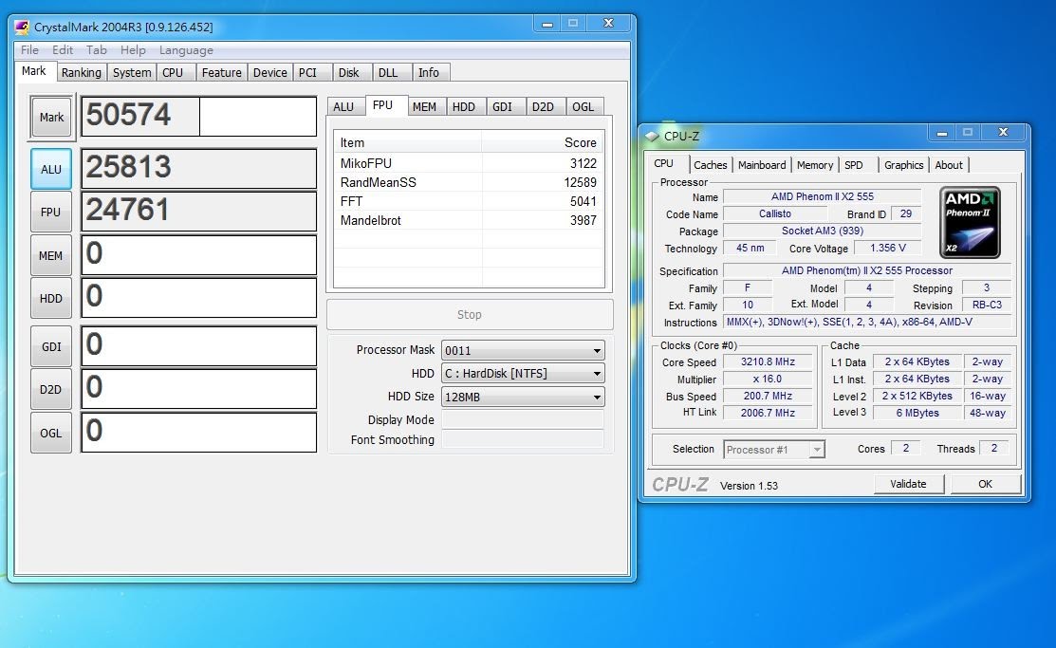
Task: Switch to the Ranking tab
Action: pyautogui.click(x=81, y=73)
